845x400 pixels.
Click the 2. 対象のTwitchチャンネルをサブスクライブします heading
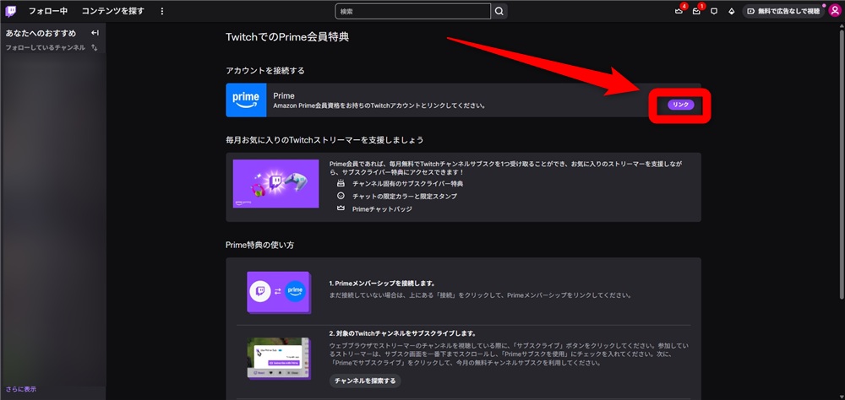(402, 333)
